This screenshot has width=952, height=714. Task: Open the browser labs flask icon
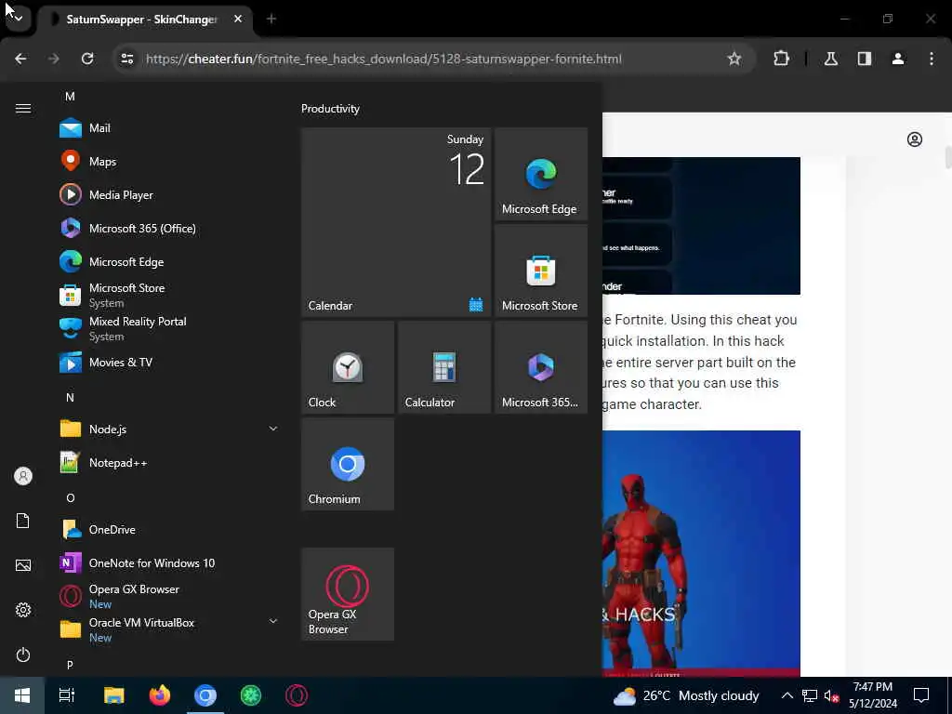pos(830,59)
